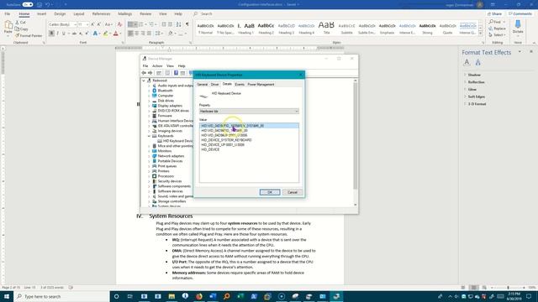Switch to the Driver tab in properties dialog

coord(215,84)
